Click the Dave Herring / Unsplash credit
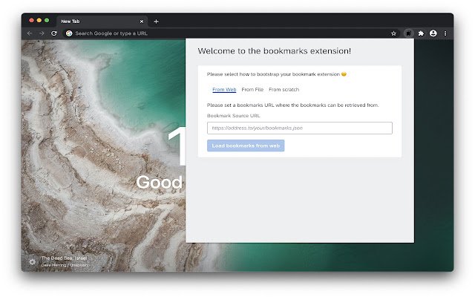Image resolution: width=475 pixels, height=297 pixels. coord(65,265)
